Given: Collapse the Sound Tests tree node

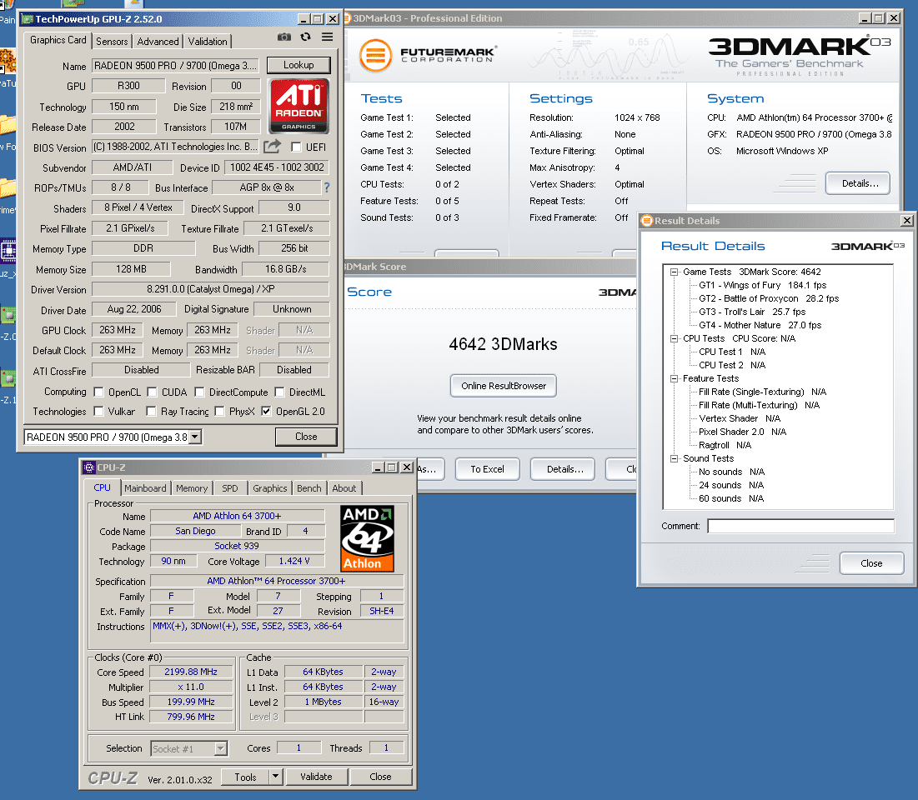Looking at the screenshot, I should click(x=674, y=459).
